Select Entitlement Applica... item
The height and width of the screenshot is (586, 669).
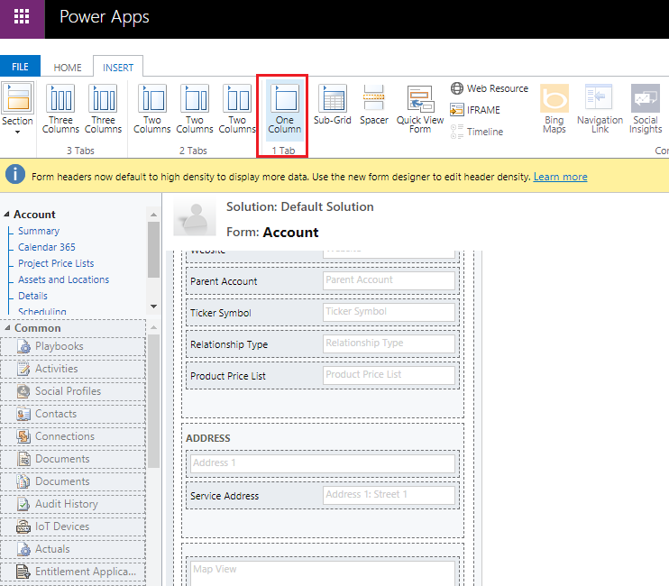tap(73, 572)
